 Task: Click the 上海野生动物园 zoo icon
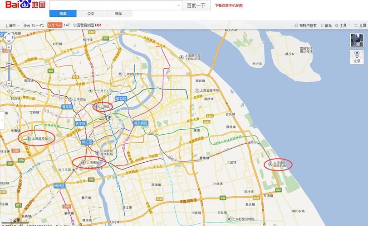(x=229, y=219)
